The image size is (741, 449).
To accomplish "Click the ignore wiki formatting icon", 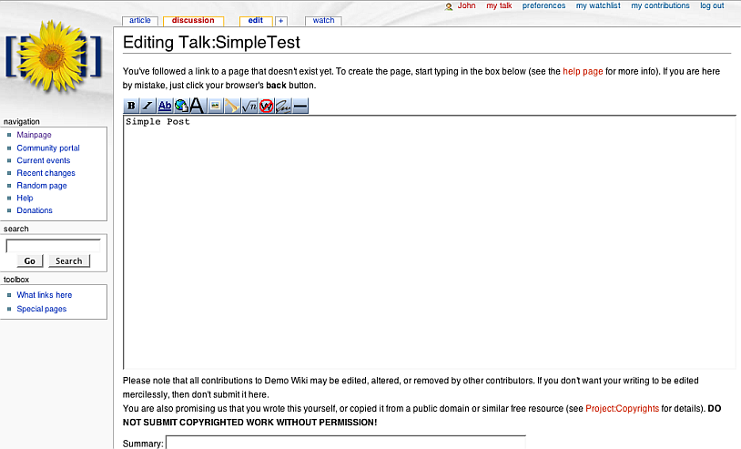I will click(266, 106).
